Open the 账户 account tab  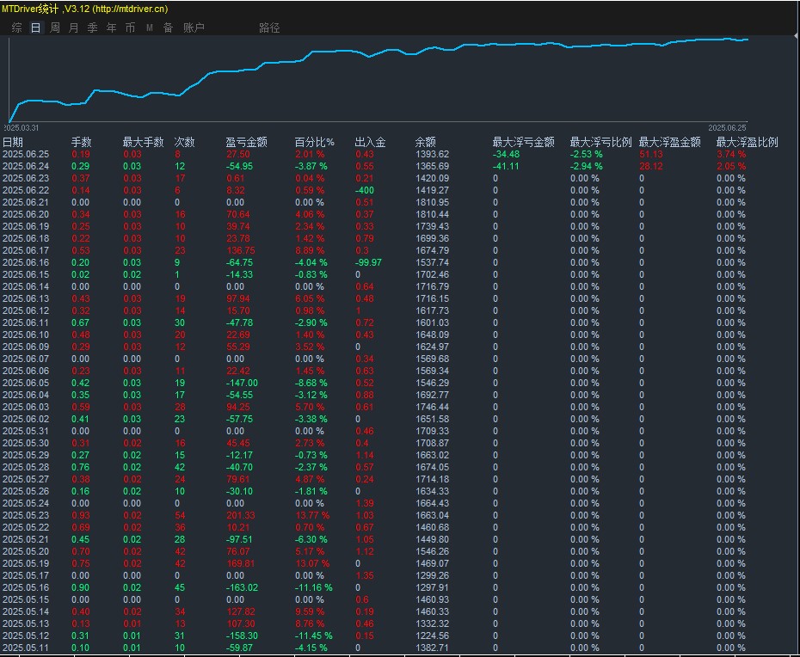(x=194, y=28)
